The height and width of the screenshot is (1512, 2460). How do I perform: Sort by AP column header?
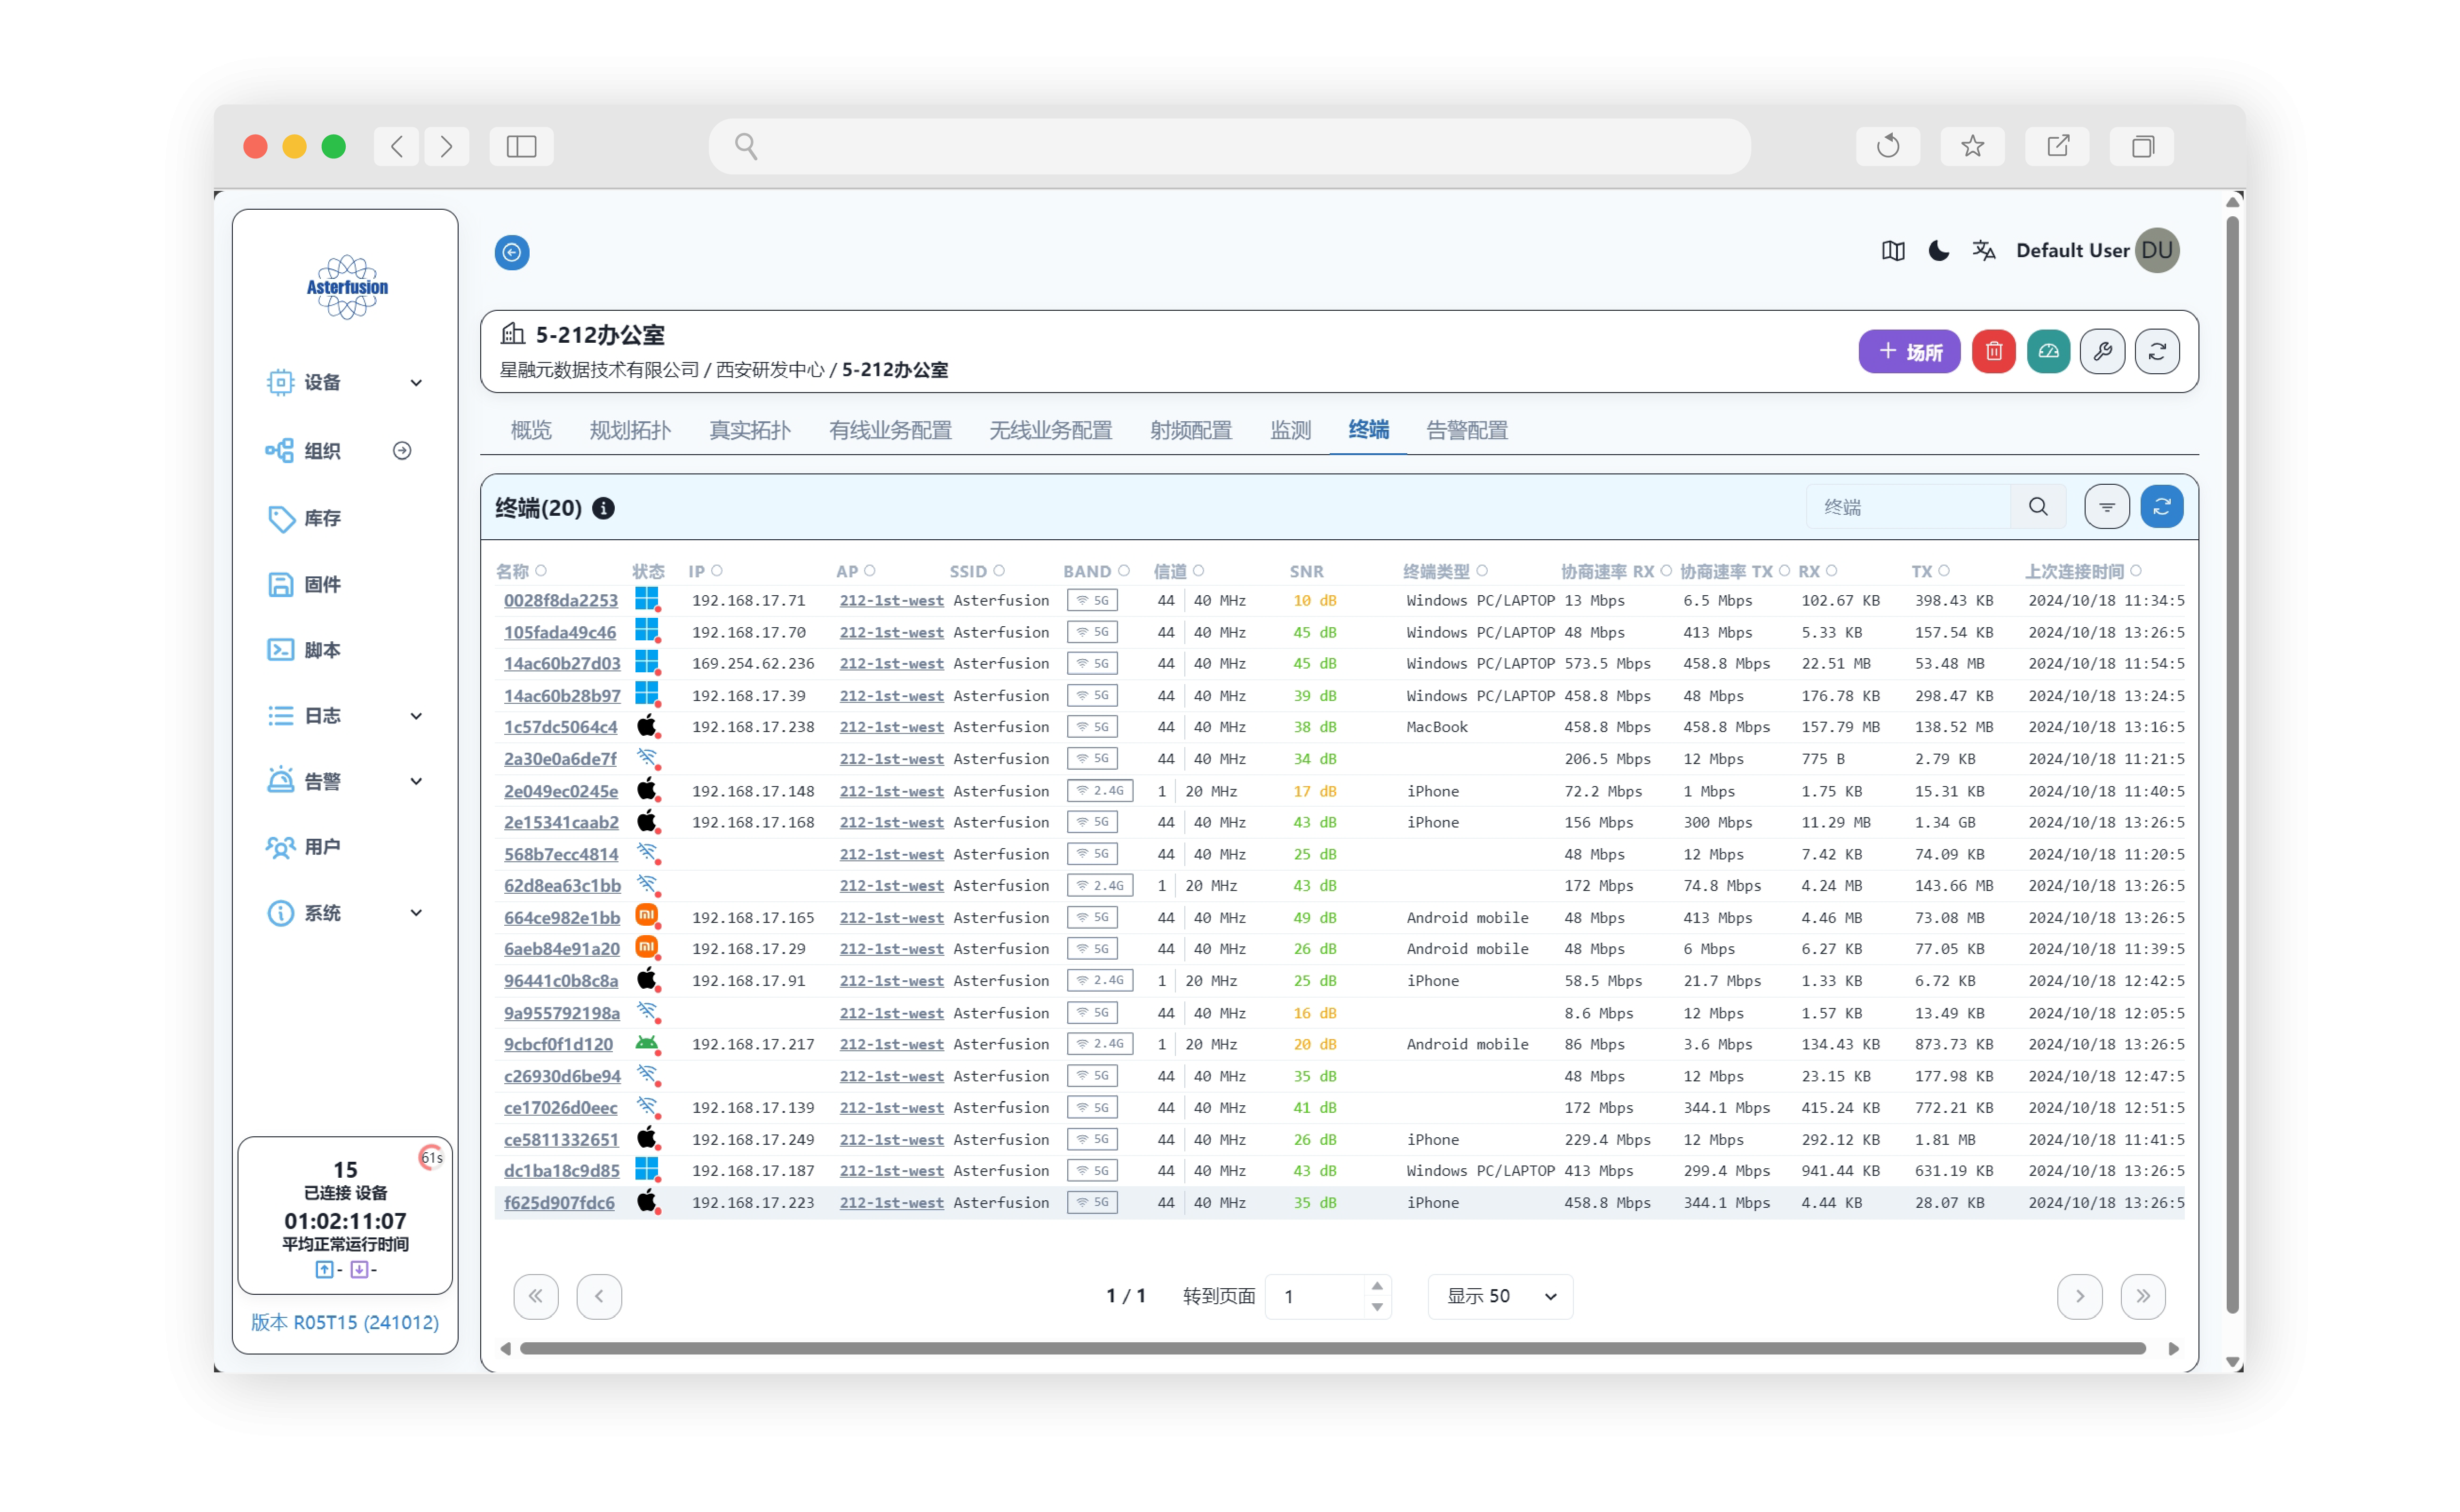pyautogui.click(x=855, y=571)
